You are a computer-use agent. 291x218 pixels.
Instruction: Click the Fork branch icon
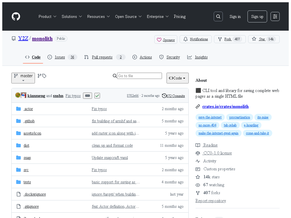220,39
